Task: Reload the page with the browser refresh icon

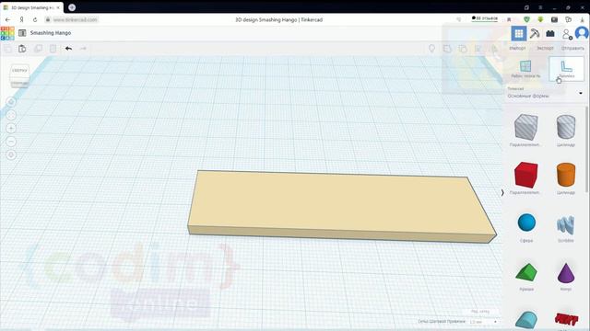Action: point(35,19)
